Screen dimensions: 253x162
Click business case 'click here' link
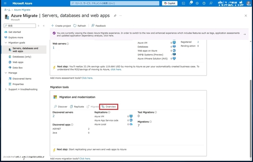[x=116, y=69]
